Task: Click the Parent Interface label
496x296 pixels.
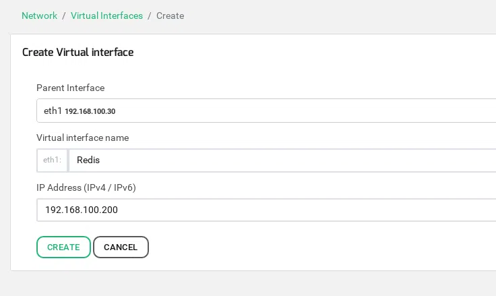Action: point(70,88)
